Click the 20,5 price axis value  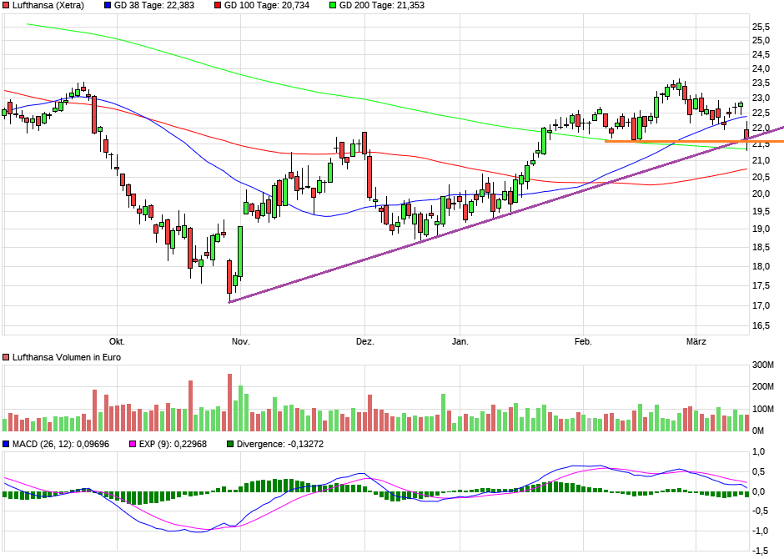(761, 177)
